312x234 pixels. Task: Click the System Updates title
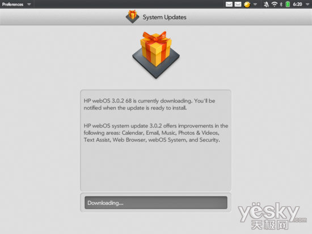click(165, 18)
